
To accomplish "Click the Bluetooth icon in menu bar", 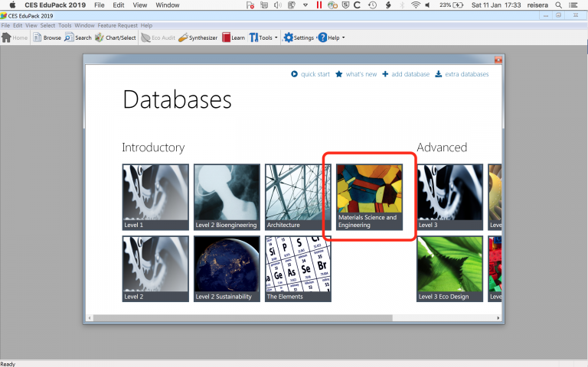I will pos(402,5).
